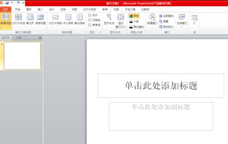Switch to the Outline (大纲) pane tab
Screen dimensions: 228x144
coord(19,38)
